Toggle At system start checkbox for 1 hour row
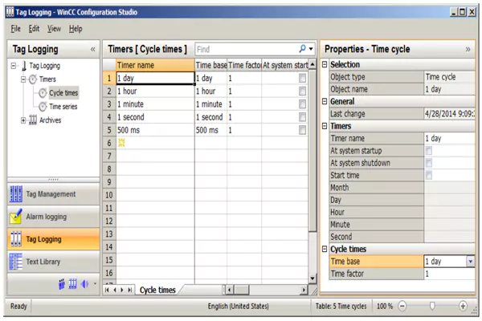This screenshot has height=321, width=482. [x=303, y=91]
